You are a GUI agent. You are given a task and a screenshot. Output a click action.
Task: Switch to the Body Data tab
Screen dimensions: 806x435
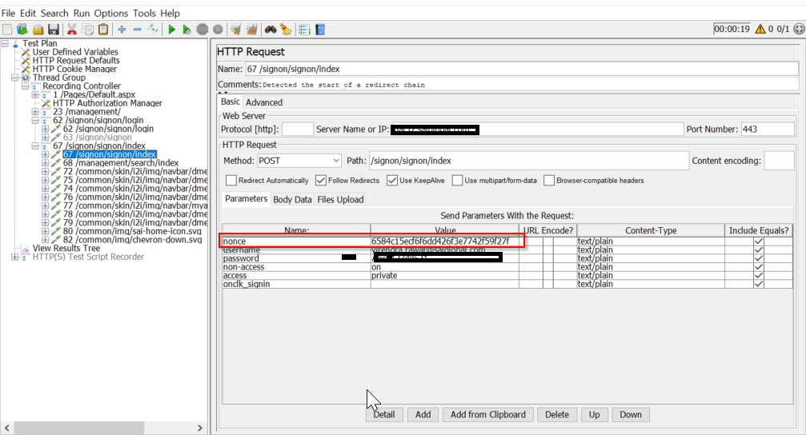pyautogui.click(x=292, y=199)
